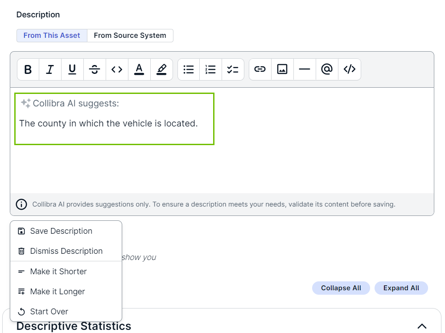
Task: Apply italic formatting
Action: coord(50,69)
